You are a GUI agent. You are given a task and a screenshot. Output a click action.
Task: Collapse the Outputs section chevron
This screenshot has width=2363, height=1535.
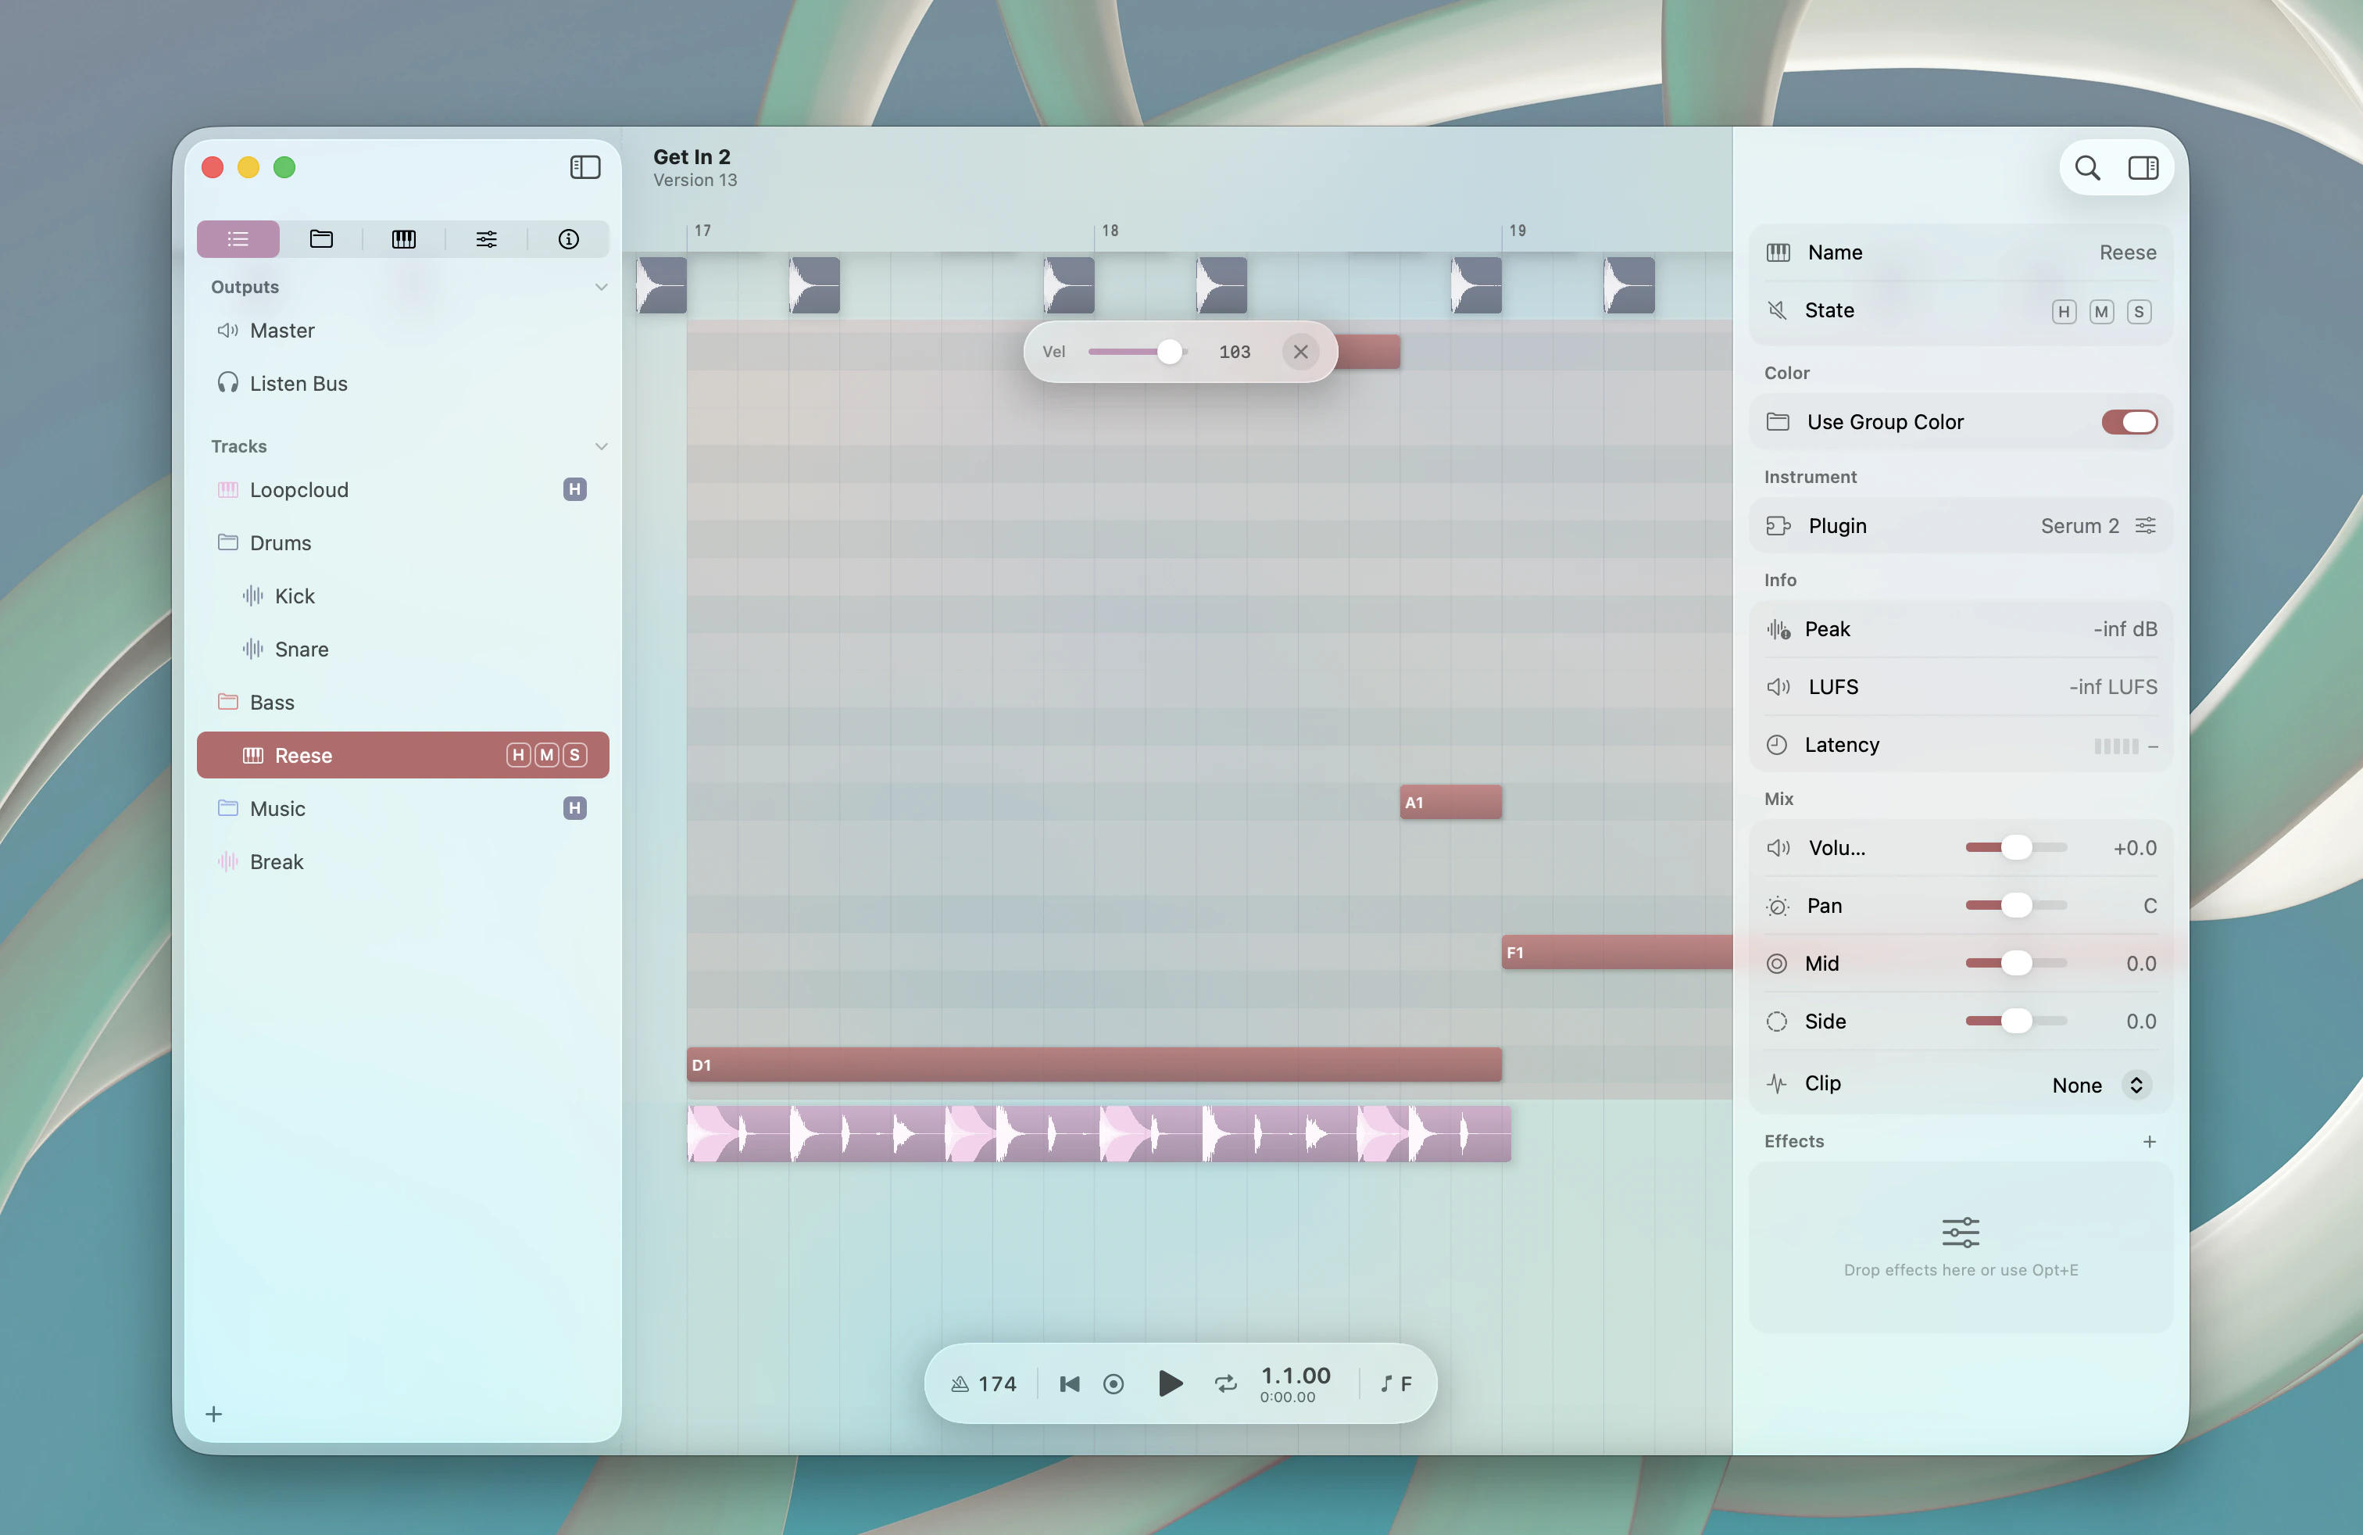pos(601,287)
